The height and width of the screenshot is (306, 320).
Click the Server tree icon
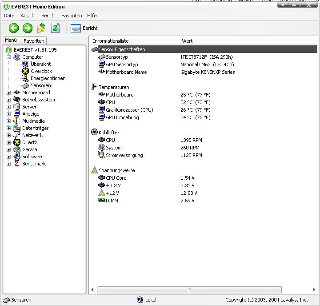[x=17, y=107]
